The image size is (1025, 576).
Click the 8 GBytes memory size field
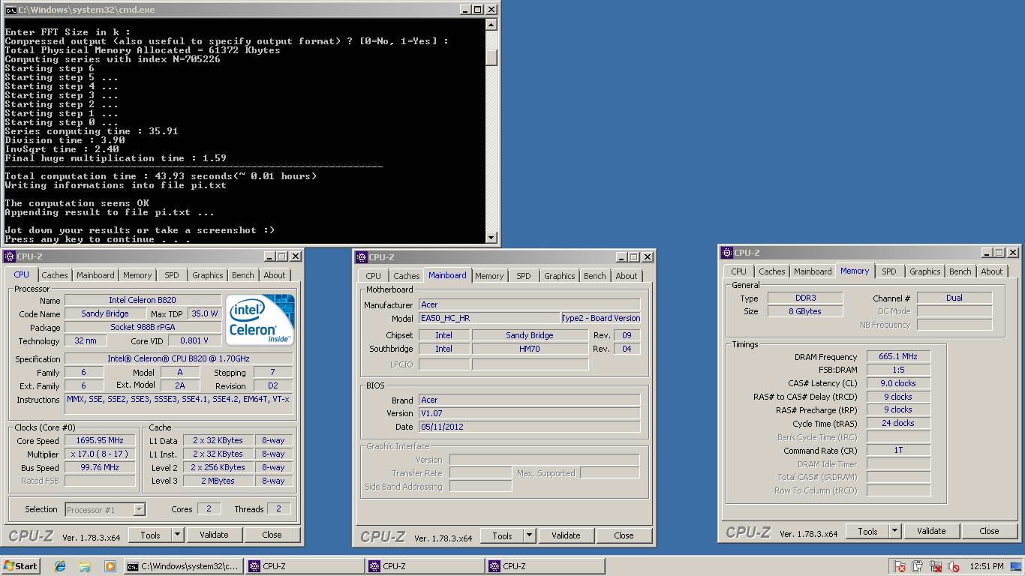pos(804,311)
